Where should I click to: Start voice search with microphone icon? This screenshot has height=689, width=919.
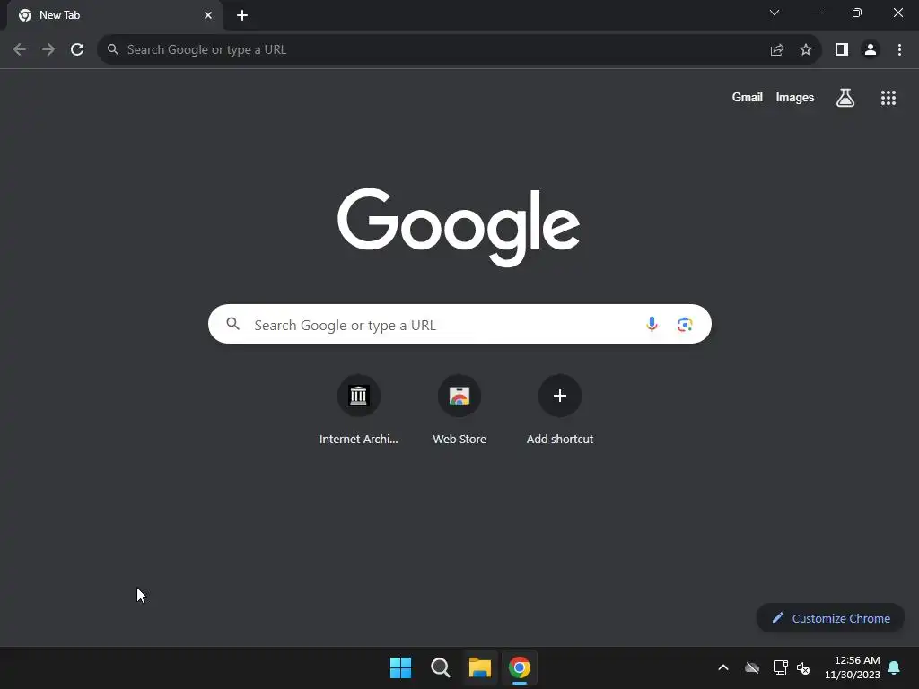pos(652,324)
